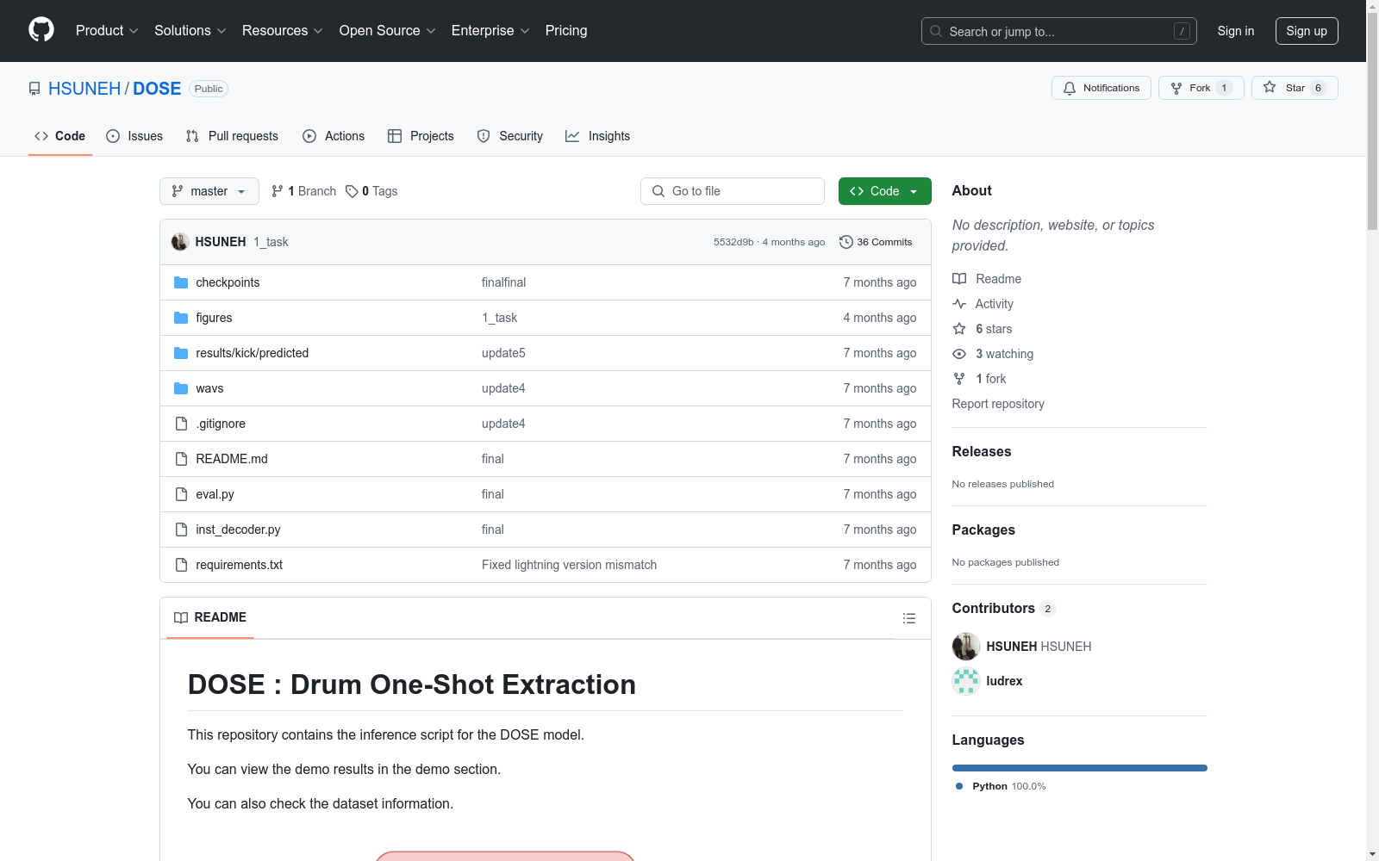1379x861 pixels.
Task: Switch to the Actions tab
Action: click(x=334, y=136)
